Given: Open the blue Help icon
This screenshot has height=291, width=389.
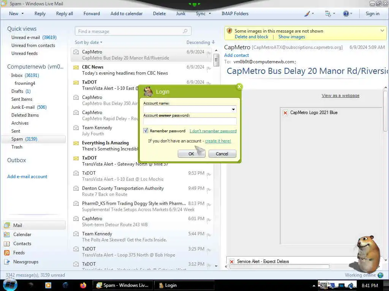Looking at the screenshot, I should click(346, 14).
